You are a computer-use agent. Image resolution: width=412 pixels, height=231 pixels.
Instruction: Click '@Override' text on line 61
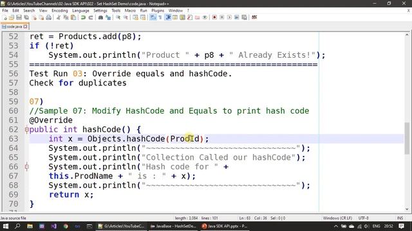51,120
